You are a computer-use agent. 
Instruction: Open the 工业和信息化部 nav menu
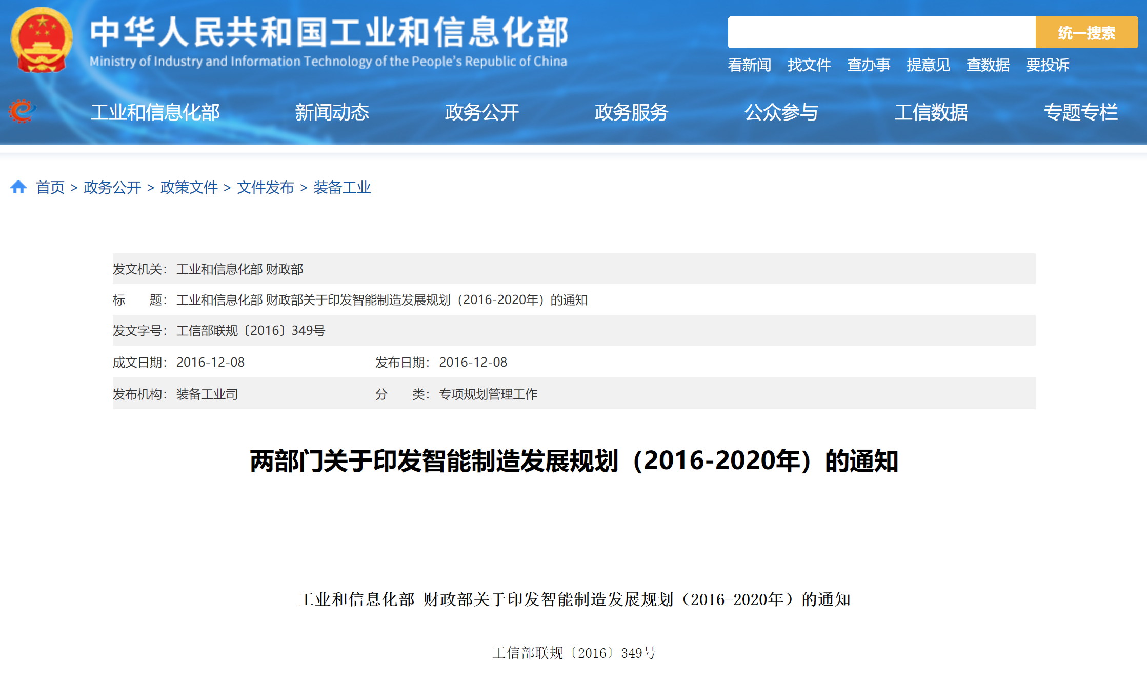click(x=155, y=112)
